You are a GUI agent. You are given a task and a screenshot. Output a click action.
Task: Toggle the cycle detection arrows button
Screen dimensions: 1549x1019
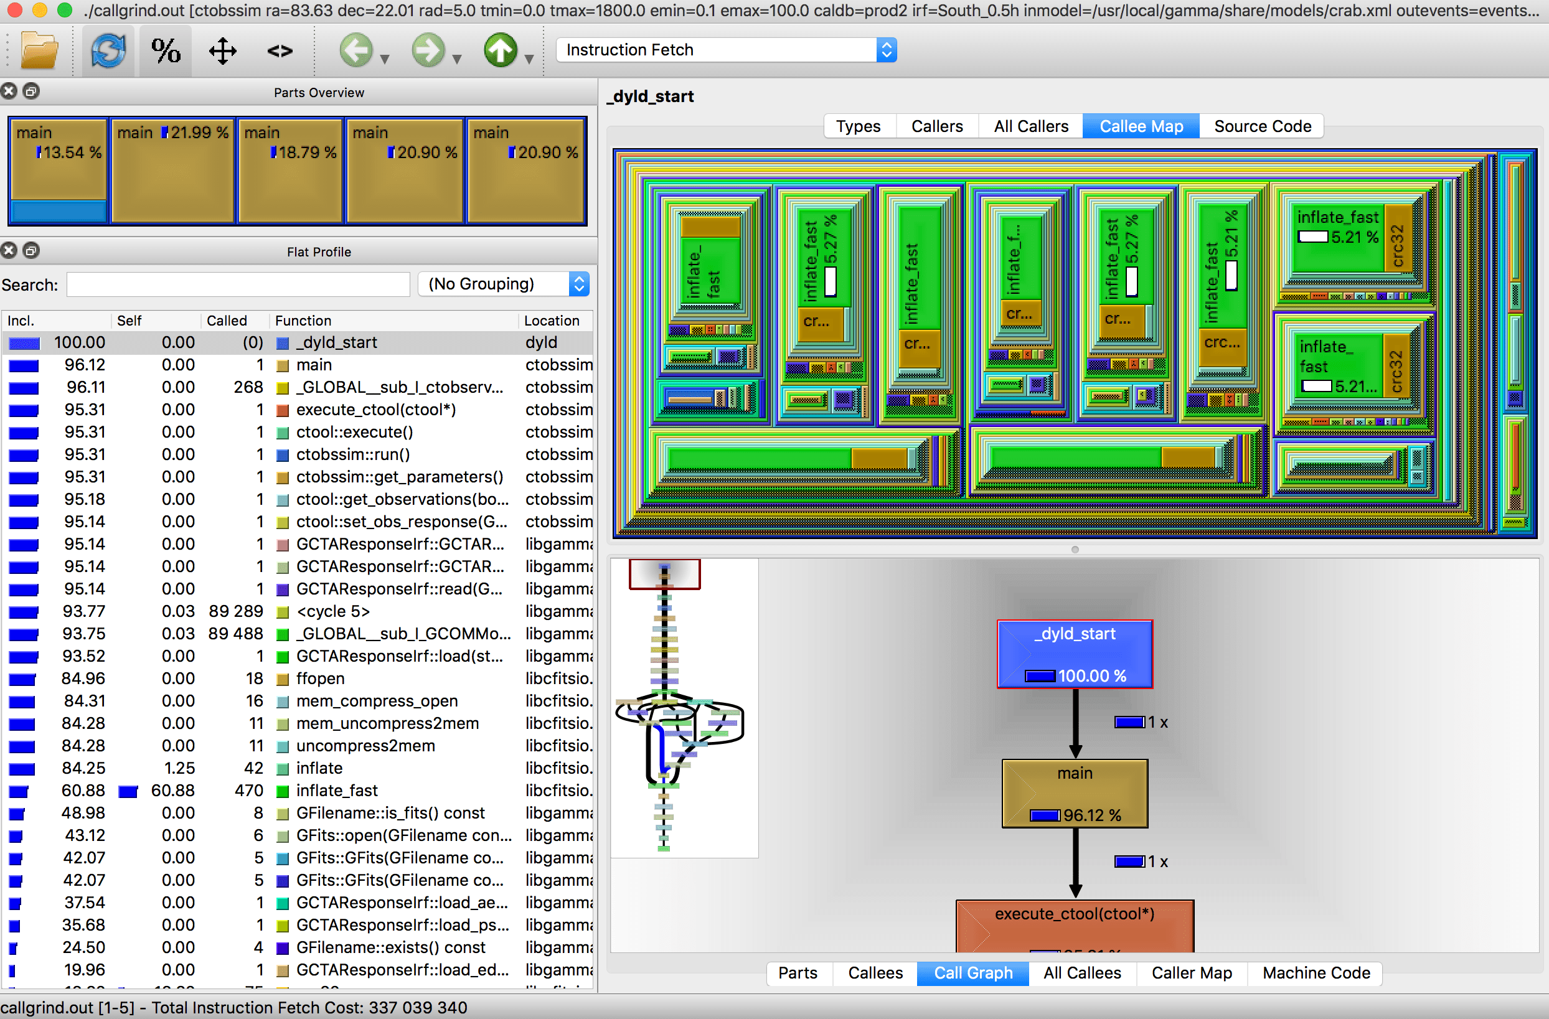click(x=223, y=51)
